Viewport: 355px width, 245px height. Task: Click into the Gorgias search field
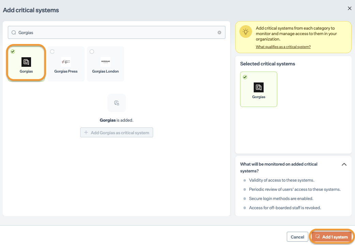click(117, 32)
